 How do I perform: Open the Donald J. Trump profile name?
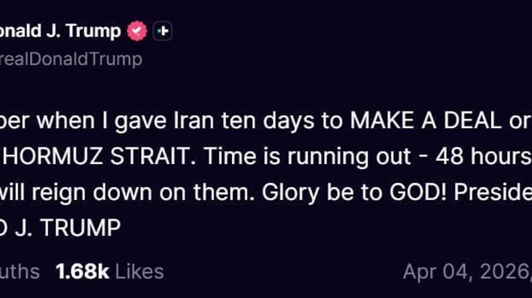click(60, 31)
